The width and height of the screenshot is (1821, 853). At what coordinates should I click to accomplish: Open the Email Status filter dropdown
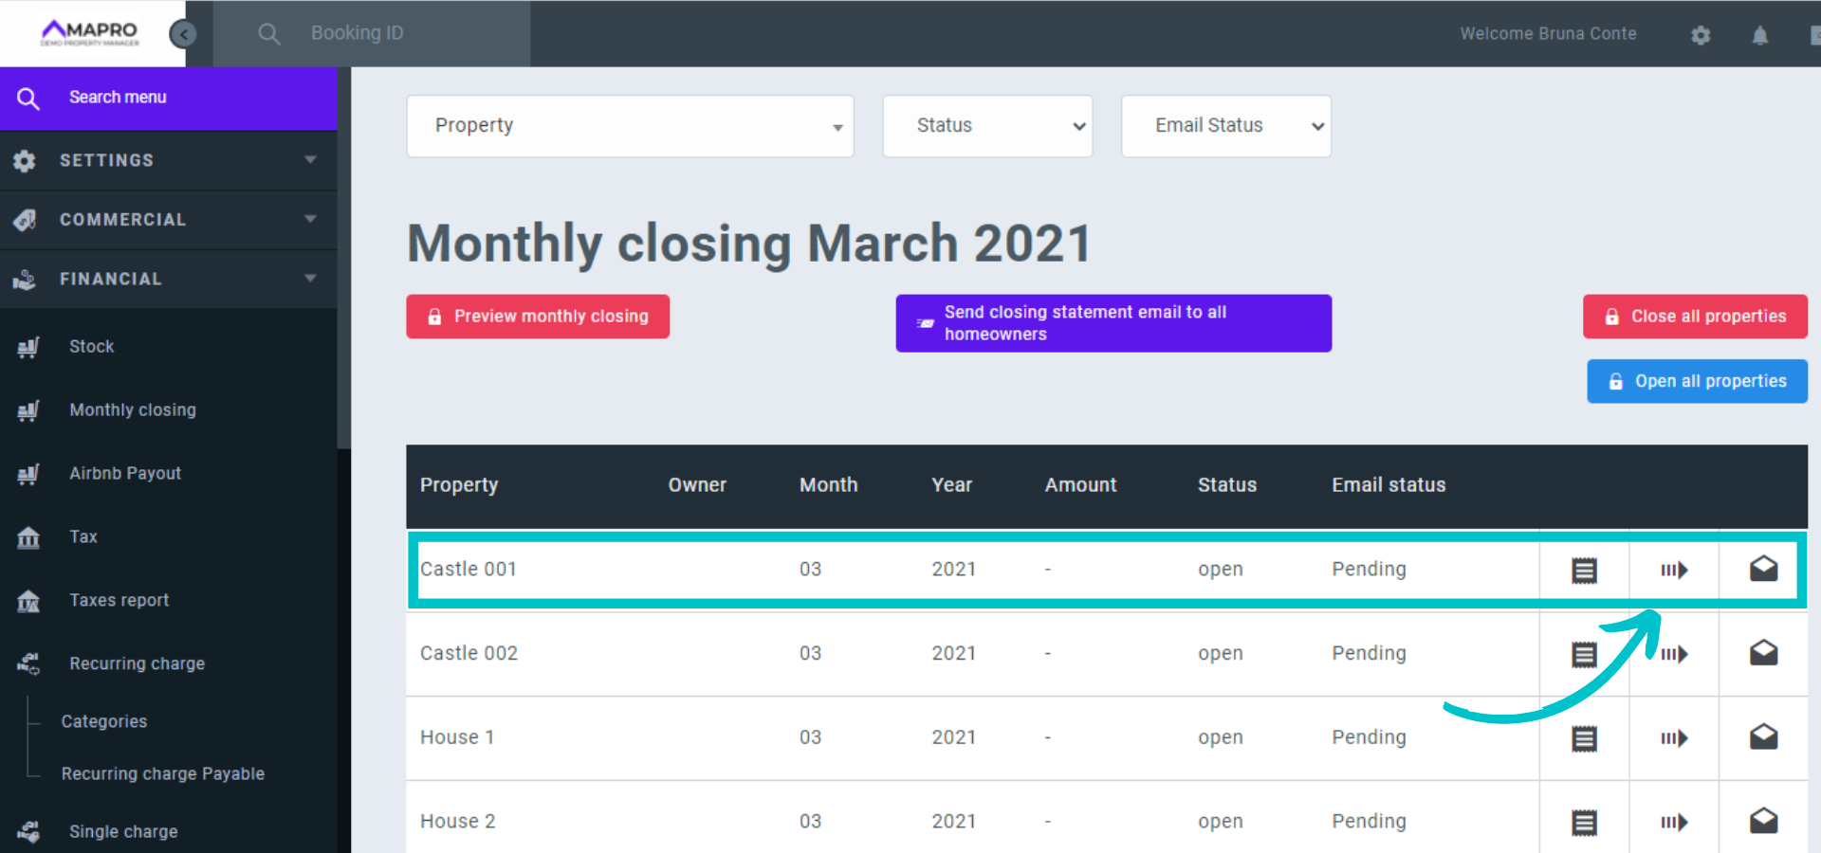click(x=1225, y=126)
